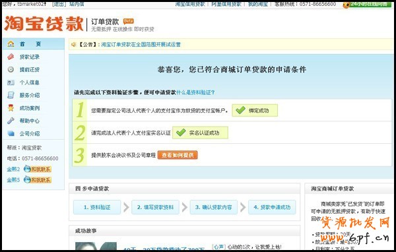Click the wrench icon beside 帮助中心
The width and height of the screenshot is (396, 252).
(x=11, y=121)
